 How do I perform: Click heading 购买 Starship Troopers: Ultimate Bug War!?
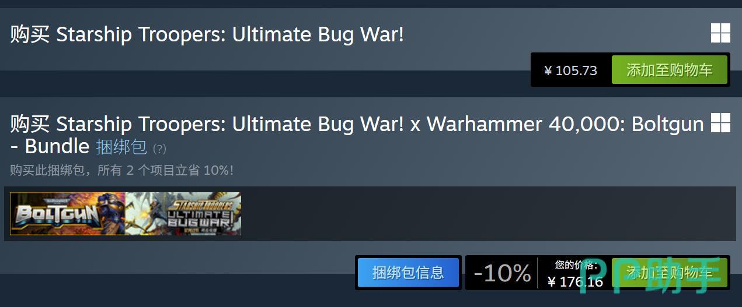pos(207,34)
